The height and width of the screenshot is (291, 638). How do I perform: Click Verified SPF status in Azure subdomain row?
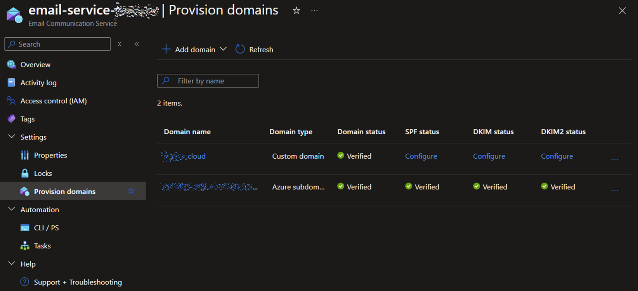point(422,187)
